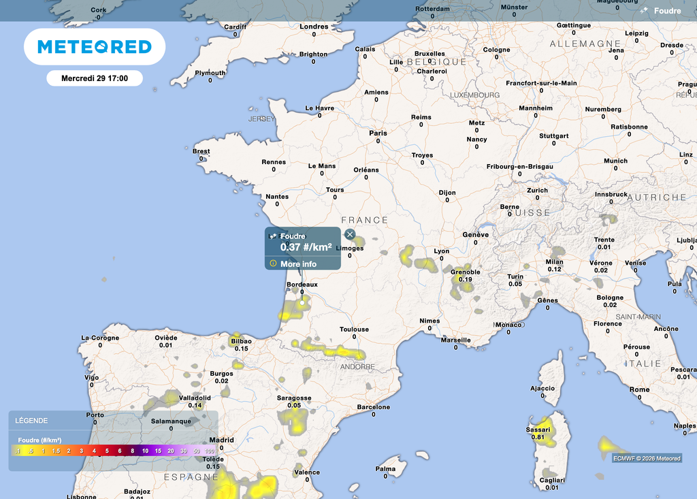This screenshot has height=499, width=697.
Task: Select the Paris city label
Action: (378, 133)
